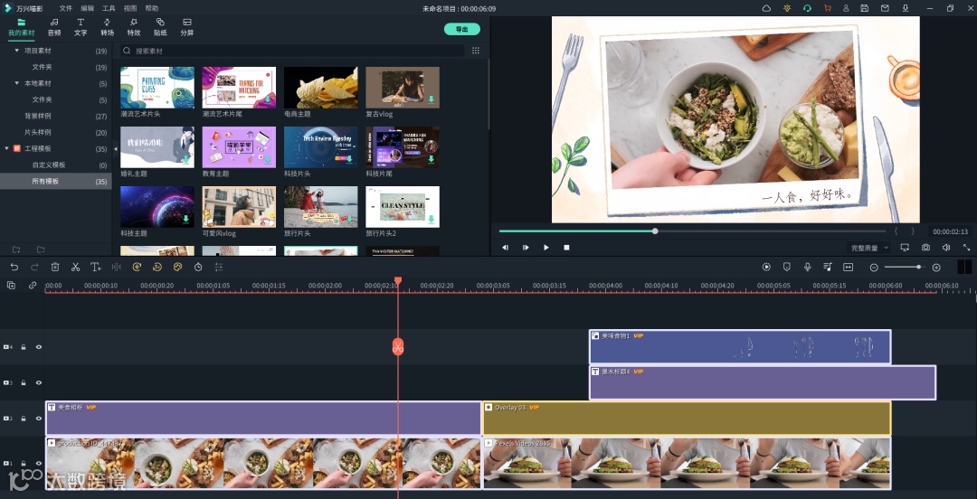Switch to the 分屏 split screen tab

coord(187,27)
